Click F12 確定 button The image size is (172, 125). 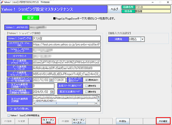coord(163,121)
